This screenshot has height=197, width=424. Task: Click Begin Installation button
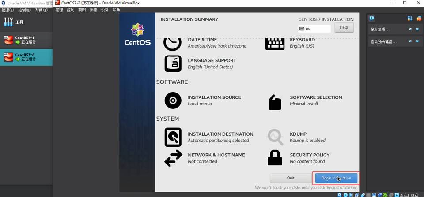(x=336, y=178)
